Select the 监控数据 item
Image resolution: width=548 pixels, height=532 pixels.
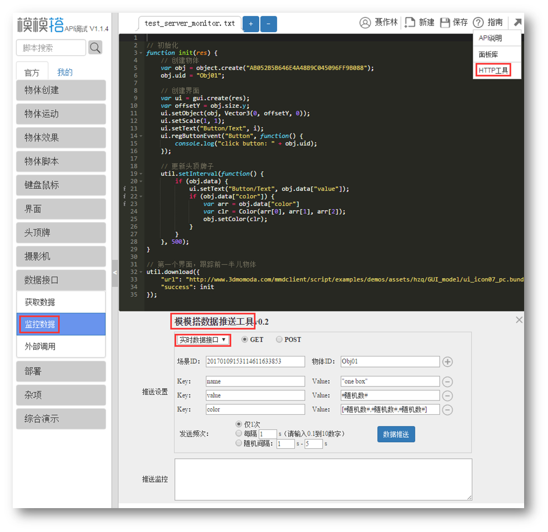61,324
